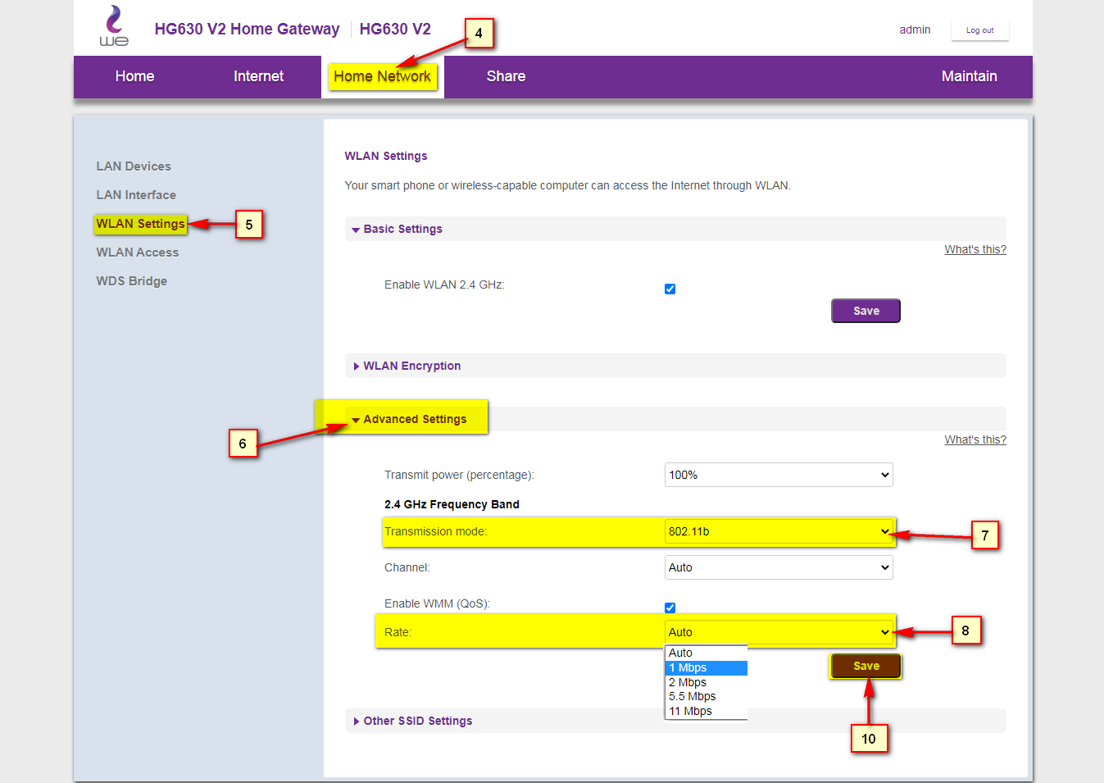This screenshot has width=1104, height=783.
Task: Click the admin username link
Action: 915,30
